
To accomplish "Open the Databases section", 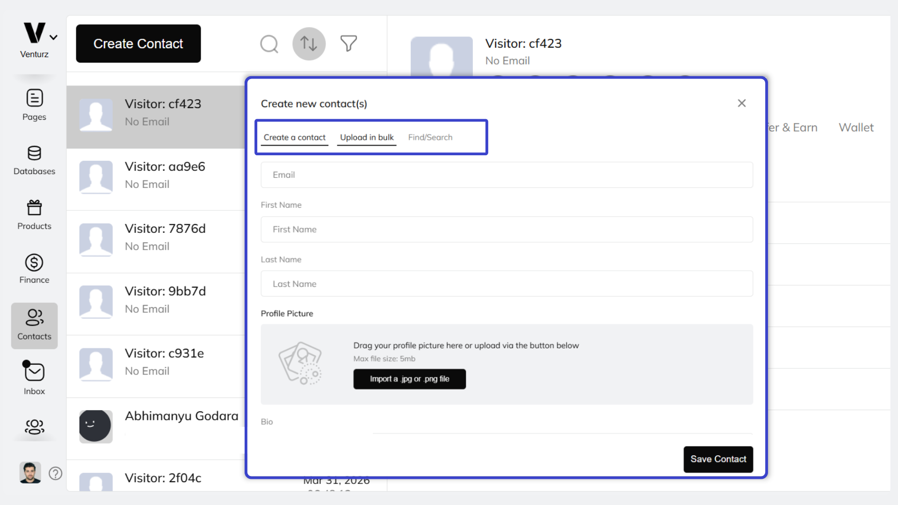I will [34, 159].
